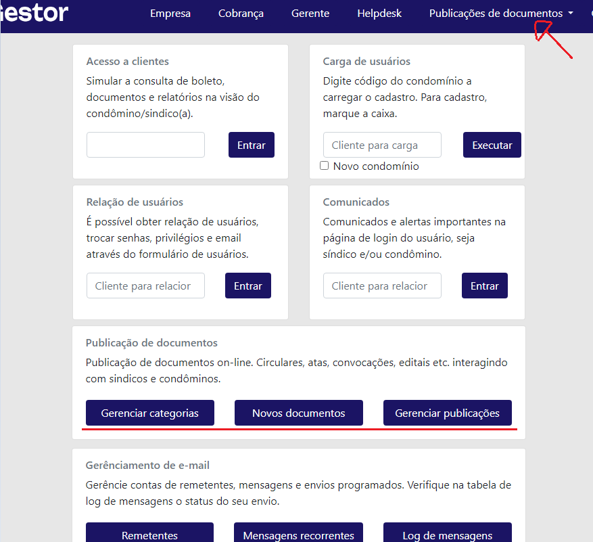Screen dimensions: 593x542
Task: Click Entrar in the Comunicados card
Action: [484, 285]
